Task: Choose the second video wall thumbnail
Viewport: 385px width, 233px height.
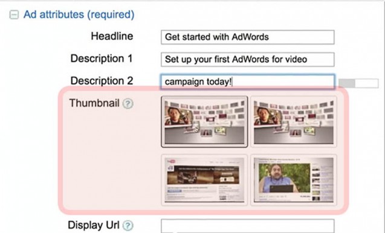Action: (x=294, y=122)
